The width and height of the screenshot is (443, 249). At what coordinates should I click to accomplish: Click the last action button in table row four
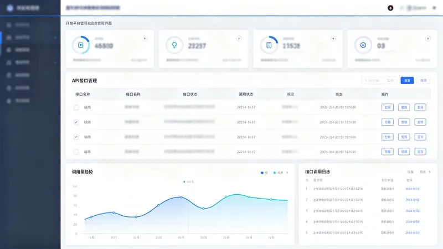coord(420,152)
